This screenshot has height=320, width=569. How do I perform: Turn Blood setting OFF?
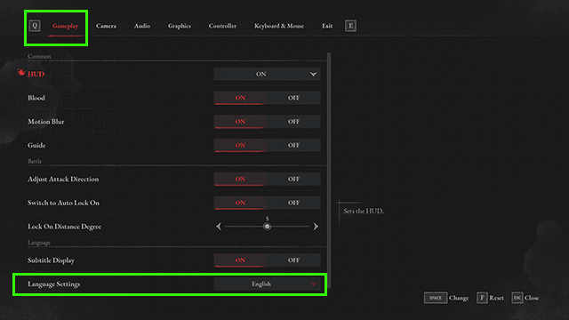click(x=293, y=98)
